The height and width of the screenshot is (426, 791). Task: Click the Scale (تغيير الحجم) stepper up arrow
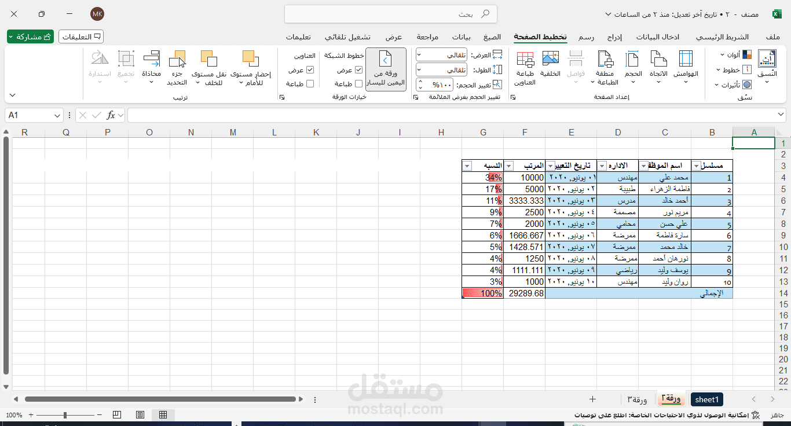420,82
